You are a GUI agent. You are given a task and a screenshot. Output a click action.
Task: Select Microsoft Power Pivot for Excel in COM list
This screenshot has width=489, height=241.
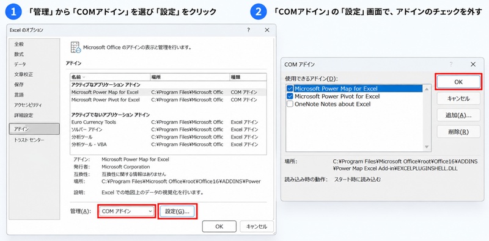337,96
